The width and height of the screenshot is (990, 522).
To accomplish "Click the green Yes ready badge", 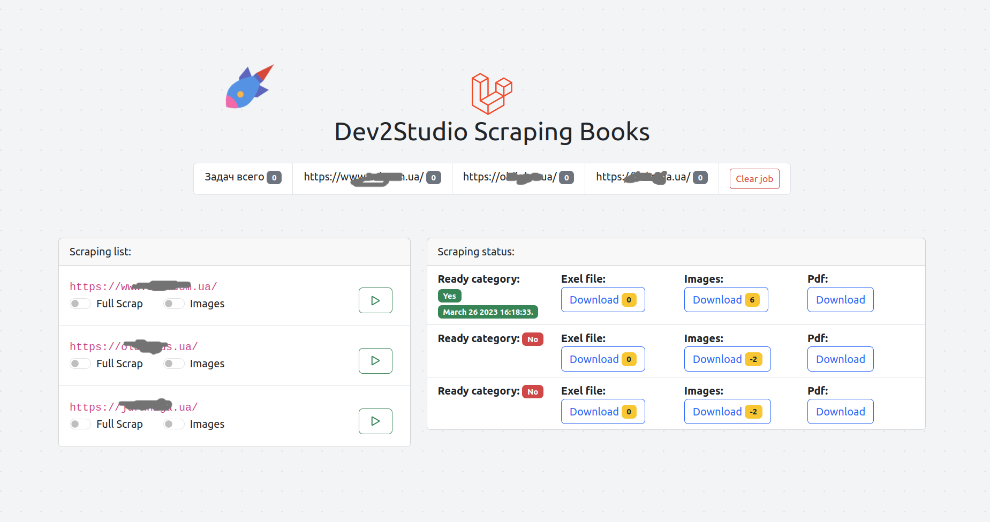I will [449, 296].
